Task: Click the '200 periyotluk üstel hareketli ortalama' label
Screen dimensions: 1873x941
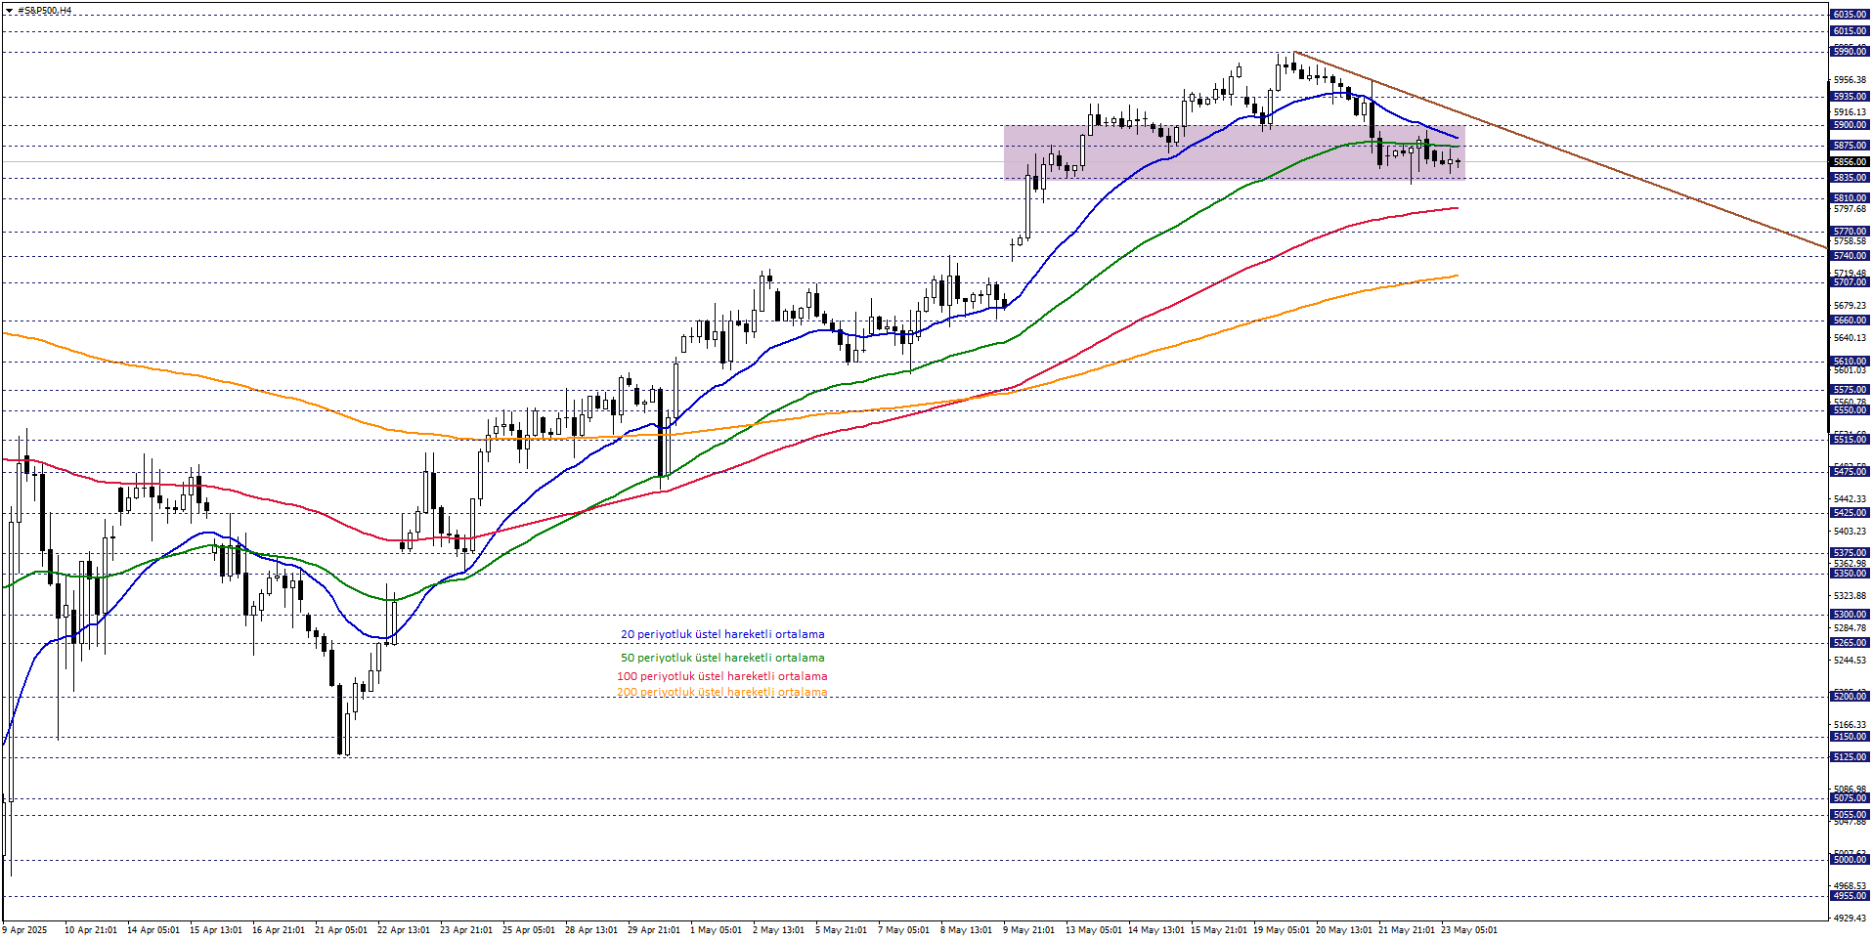Action: (x=721, y=692)
